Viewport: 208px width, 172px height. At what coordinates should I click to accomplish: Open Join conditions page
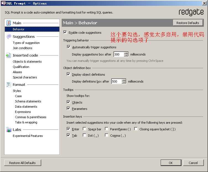coord(23,48)
